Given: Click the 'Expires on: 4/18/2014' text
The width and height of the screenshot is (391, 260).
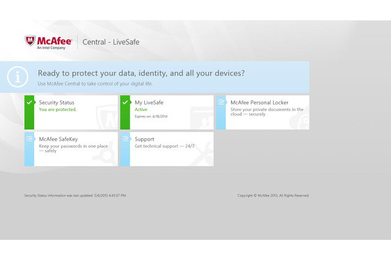Looking at the screenshot, I should [151, 117].
